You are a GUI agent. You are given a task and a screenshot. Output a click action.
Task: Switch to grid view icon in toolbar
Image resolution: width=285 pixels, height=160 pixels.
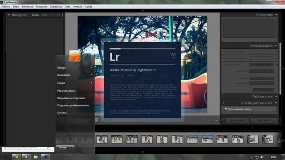[97, 120]
